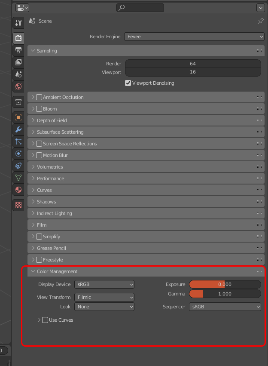Click the properties search field
This screenshot has width=268, height=366.
pyautogui.click(x=140, y=8)
